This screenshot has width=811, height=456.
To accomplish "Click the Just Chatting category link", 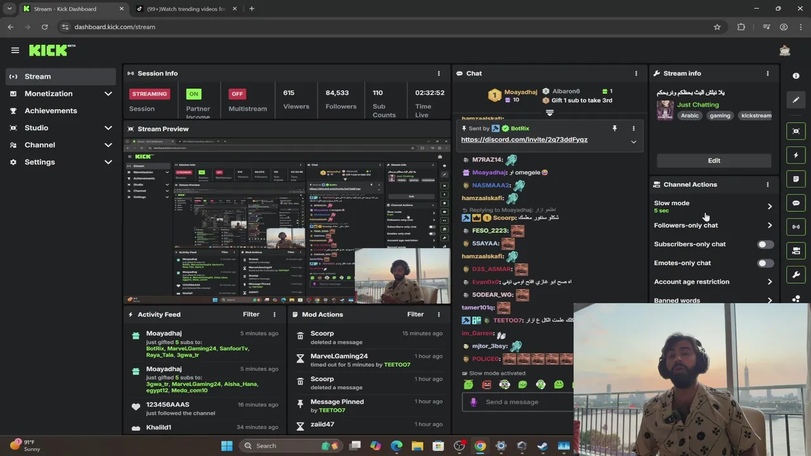I will click(698, 104).
